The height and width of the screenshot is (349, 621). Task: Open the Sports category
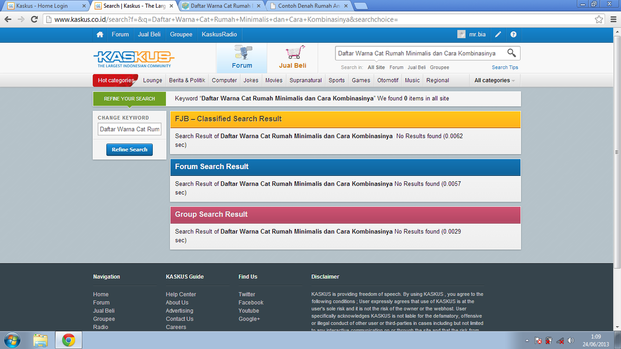(337, 80)
